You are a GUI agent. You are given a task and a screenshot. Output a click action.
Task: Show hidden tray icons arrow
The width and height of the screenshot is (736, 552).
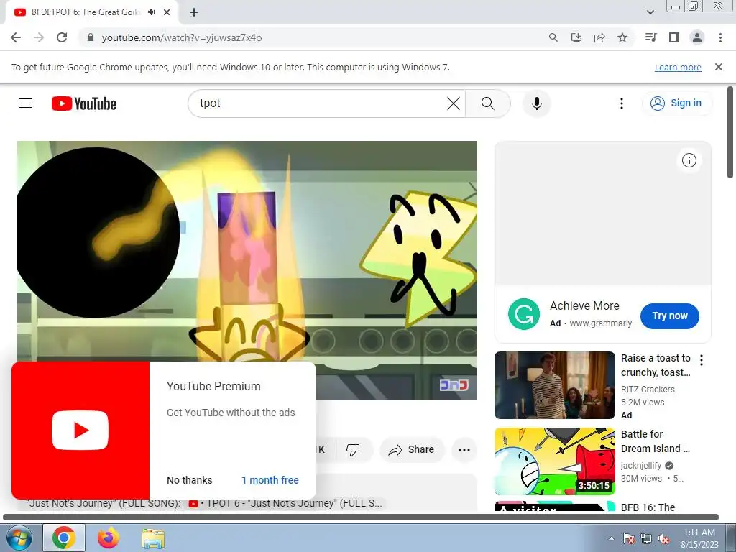coord(611,538)
